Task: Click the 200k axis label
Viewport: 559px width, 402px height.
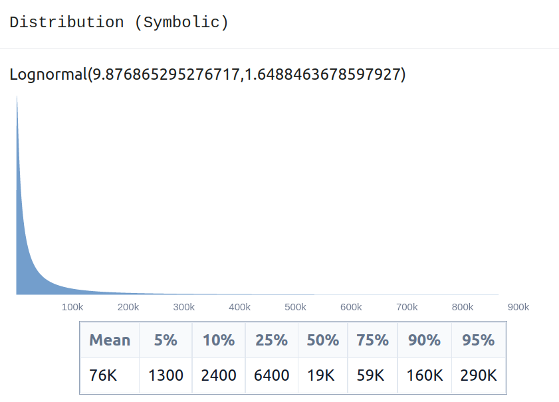Action: (x=128, y=307)
